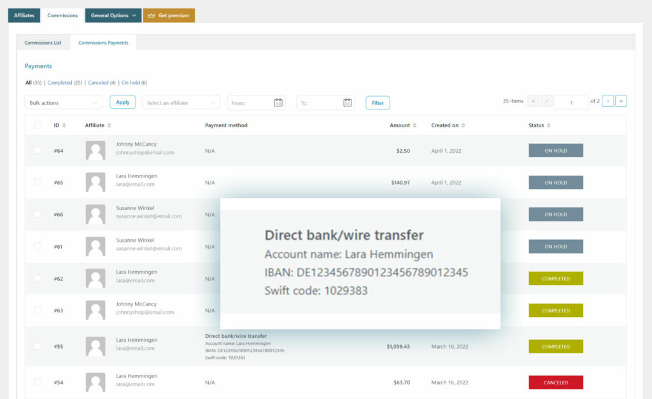Select checkbox for payment #55
Screen dimensions: 652x399
[x=38, y=346]
